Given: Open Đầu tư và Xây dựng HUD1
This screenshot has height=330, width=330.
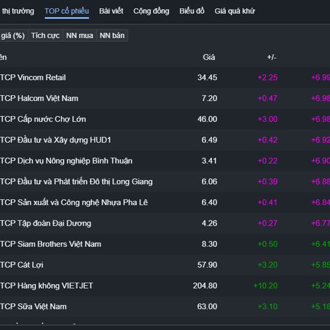Looking at the screenshot, I should point(56,140).
